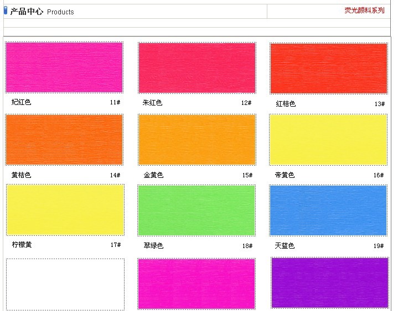The width and height of the screenshot is (398, 311).
Task: Click the magenta swatch in bottom row
Action: [197, 284]
